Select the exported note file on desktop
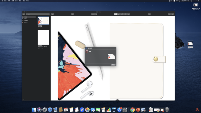Image resolution: width=201 pixels, height=113 pixels. tap(190, 44)
